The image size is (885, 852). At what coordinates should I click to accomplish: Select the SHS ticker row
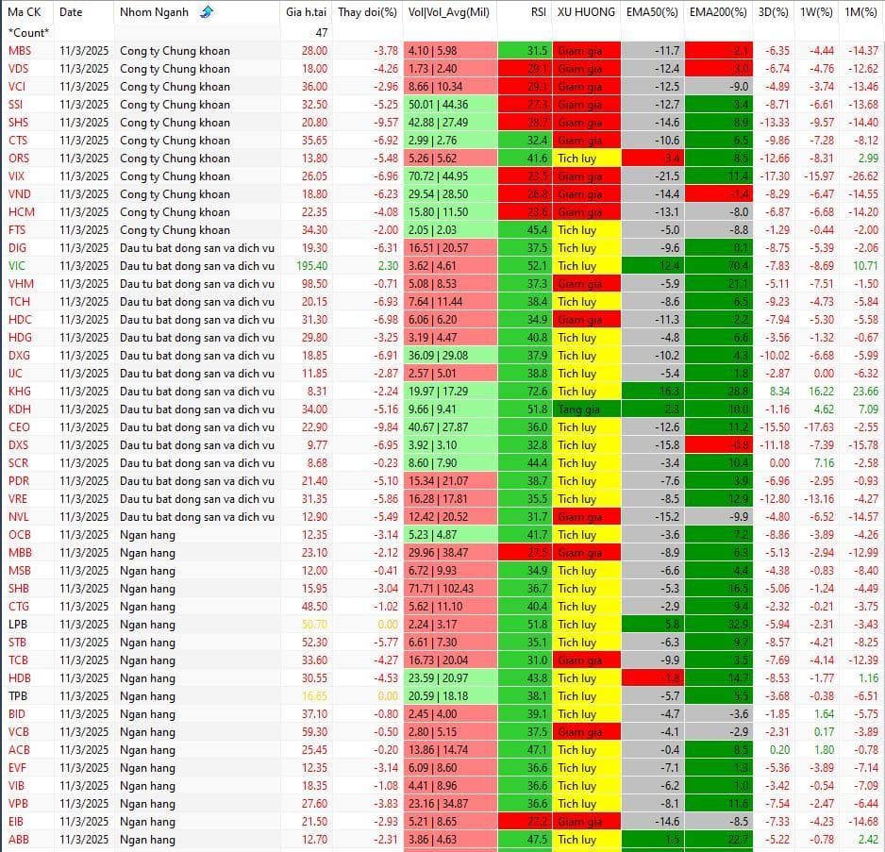click(x=442, y=123)
